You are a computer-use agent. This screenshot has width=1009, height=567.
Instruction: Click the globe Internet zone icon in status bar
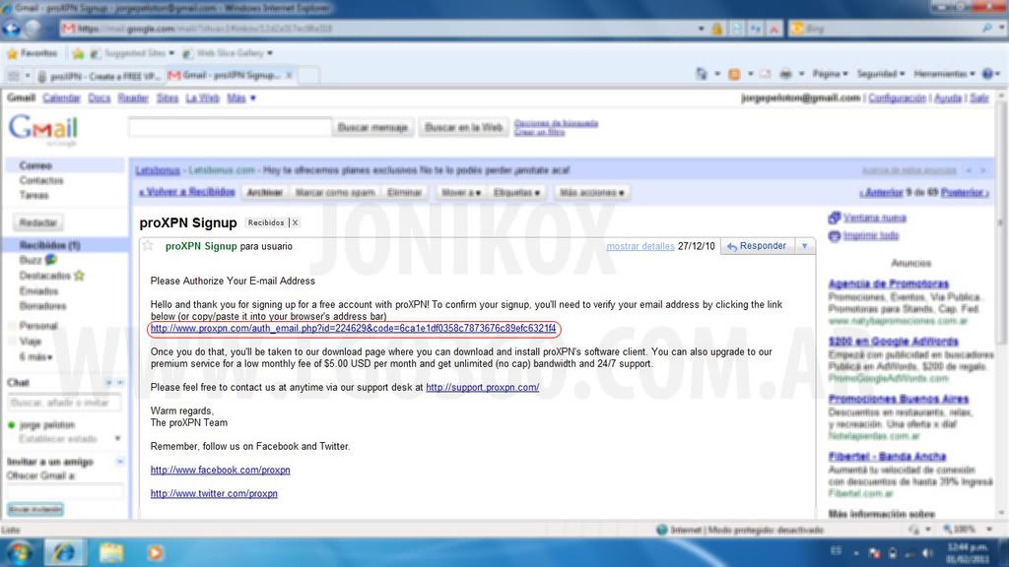pyautogui.click(x=661, y=530)
